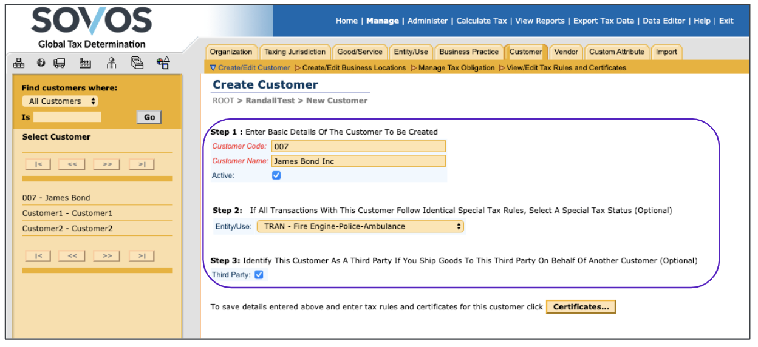Click the globe taxing jurisdiction icon
This screenshot has height=347, width=758.
41,62
